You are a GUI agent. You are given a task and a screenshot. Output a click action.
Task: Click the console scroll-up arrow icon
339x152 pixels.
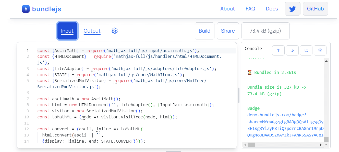point(279,50)
